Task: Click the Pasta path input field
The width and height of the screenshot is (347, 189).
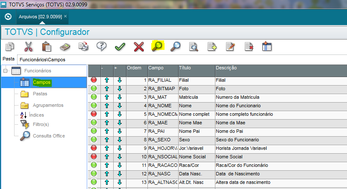Action: pos(182,60)
